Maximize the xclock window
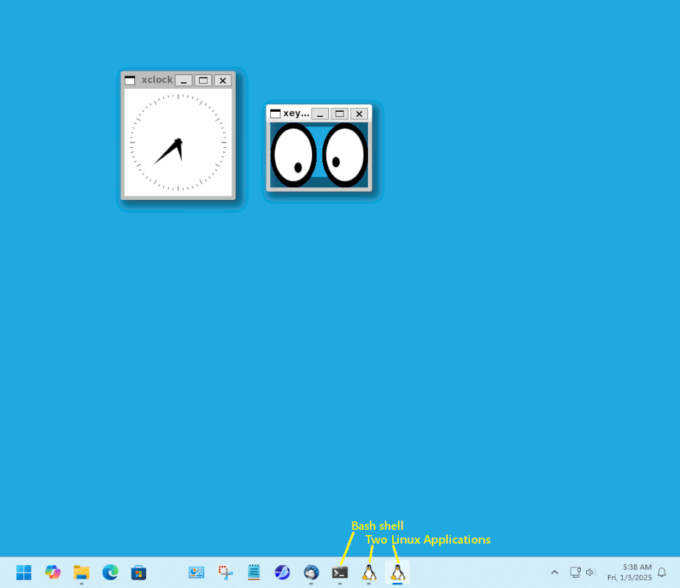680x588 pixels. click(x=203, y=80)
